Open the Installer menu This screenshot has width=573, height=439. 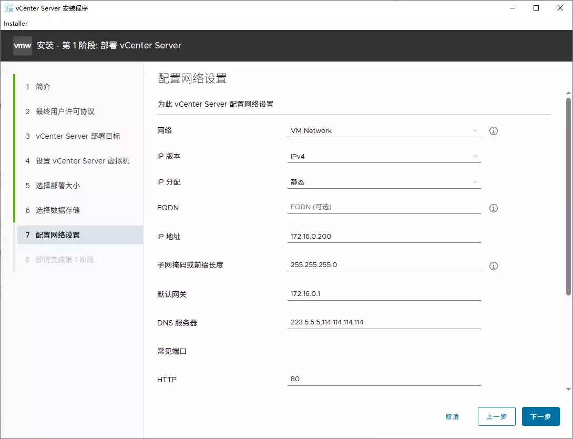tap(16, 23)
